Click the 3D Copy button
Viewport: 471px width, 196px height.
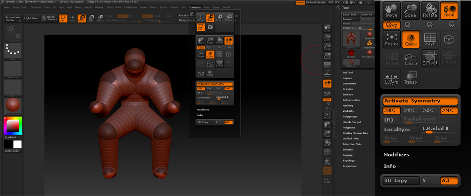click(401, 181)
